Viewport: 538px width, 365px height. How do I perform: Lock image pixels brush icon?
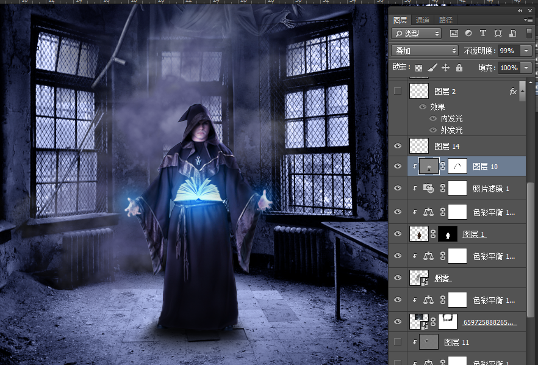[x=432, y=68]
